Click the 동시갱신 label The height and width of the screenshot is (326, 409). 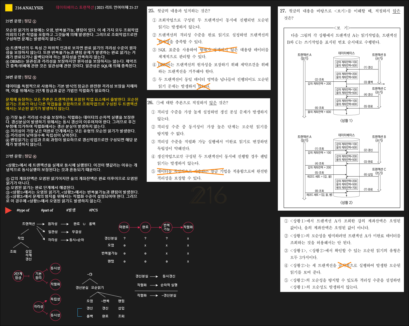[169, 276]
